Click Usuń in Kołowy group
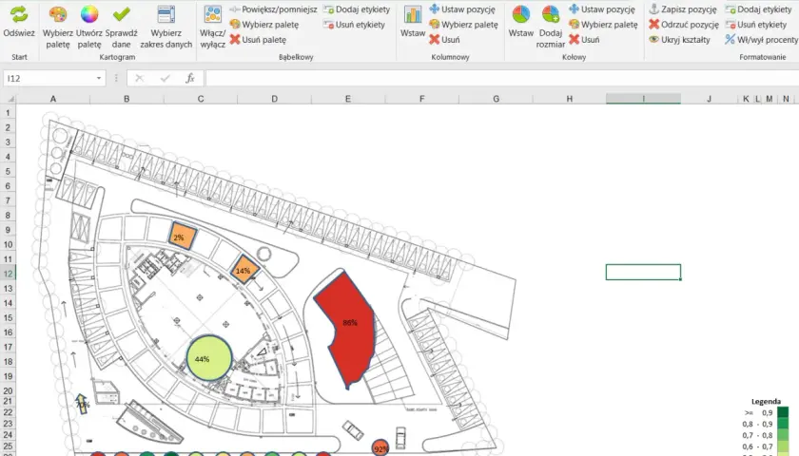 point(584,39)
